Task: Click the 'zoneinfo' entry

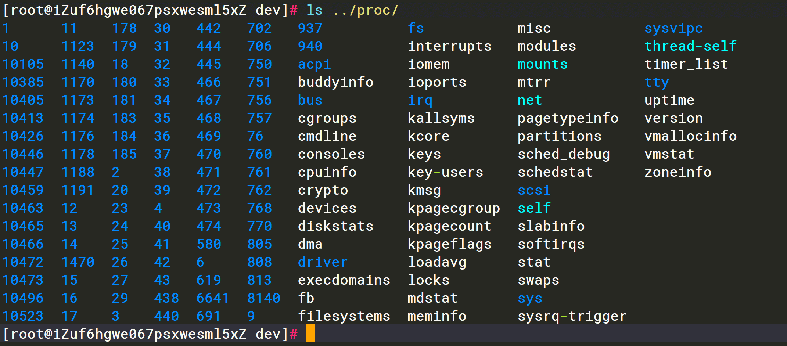Action: click(678, 172)
